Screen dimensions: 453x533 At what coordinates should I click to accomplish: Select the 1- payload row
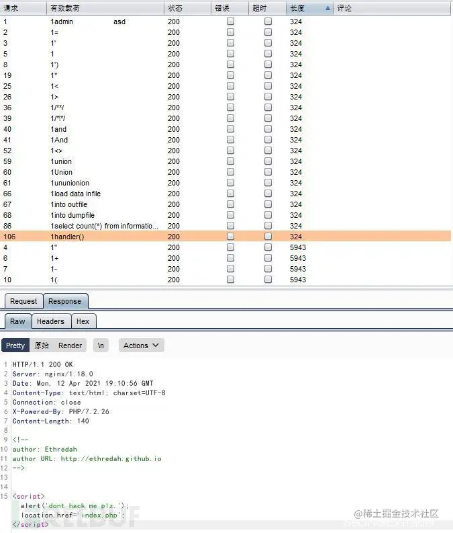225,269
